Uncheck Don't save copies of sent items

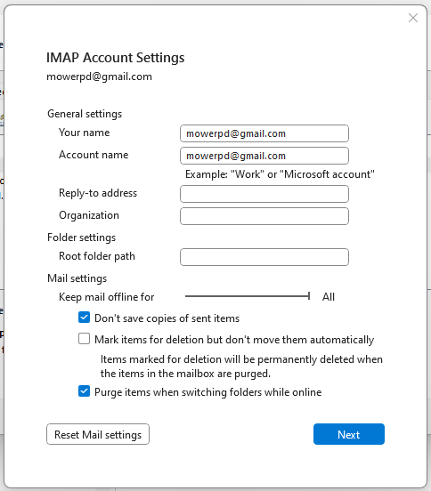pos(84,318)
